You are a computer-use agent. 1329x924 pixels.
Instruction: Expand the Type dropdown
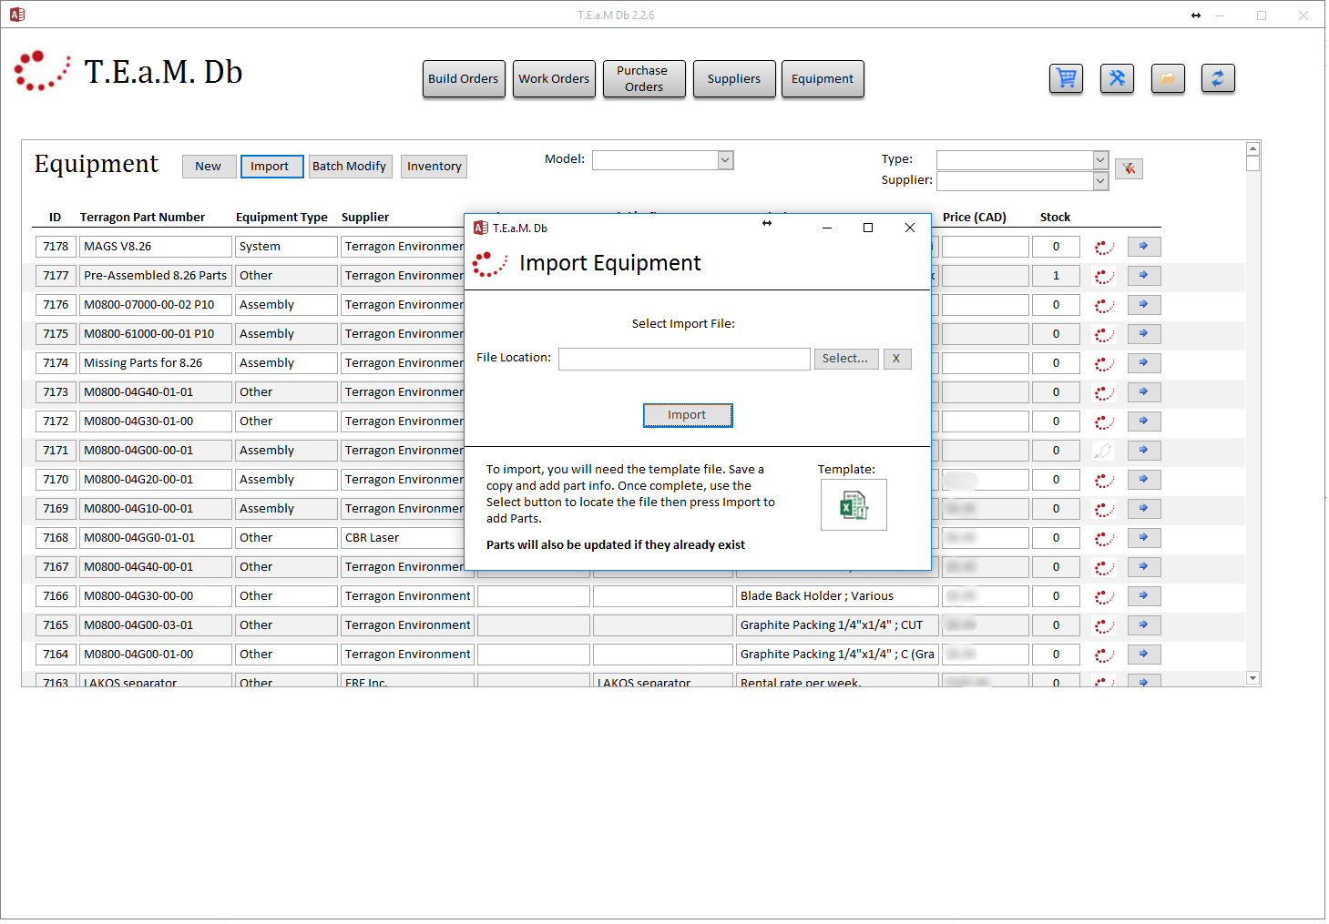1100,160
